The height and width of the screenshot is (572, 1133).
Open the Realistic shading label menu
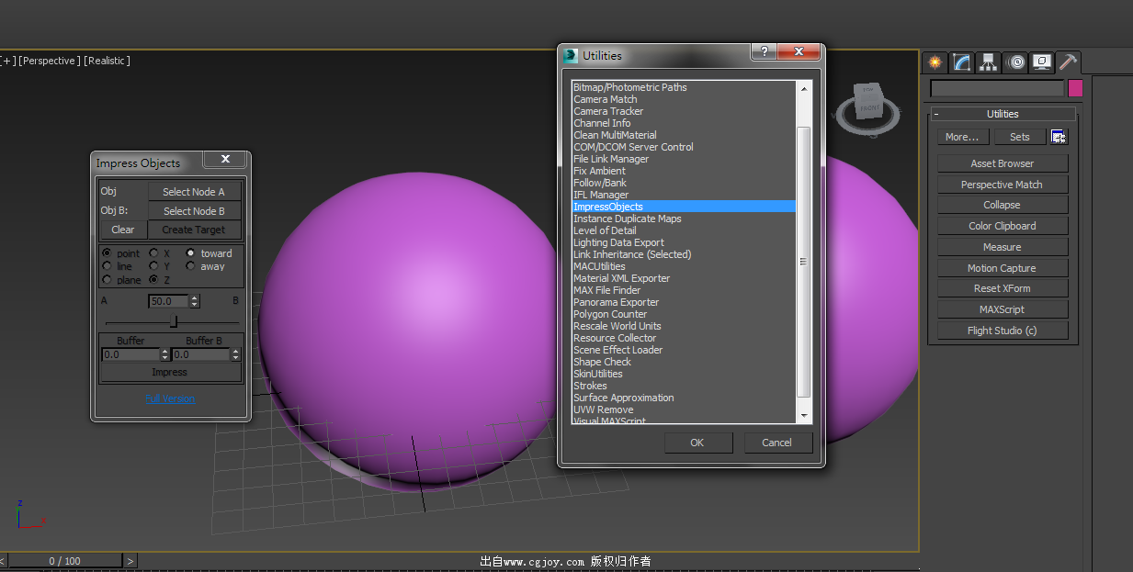point(107,61)
